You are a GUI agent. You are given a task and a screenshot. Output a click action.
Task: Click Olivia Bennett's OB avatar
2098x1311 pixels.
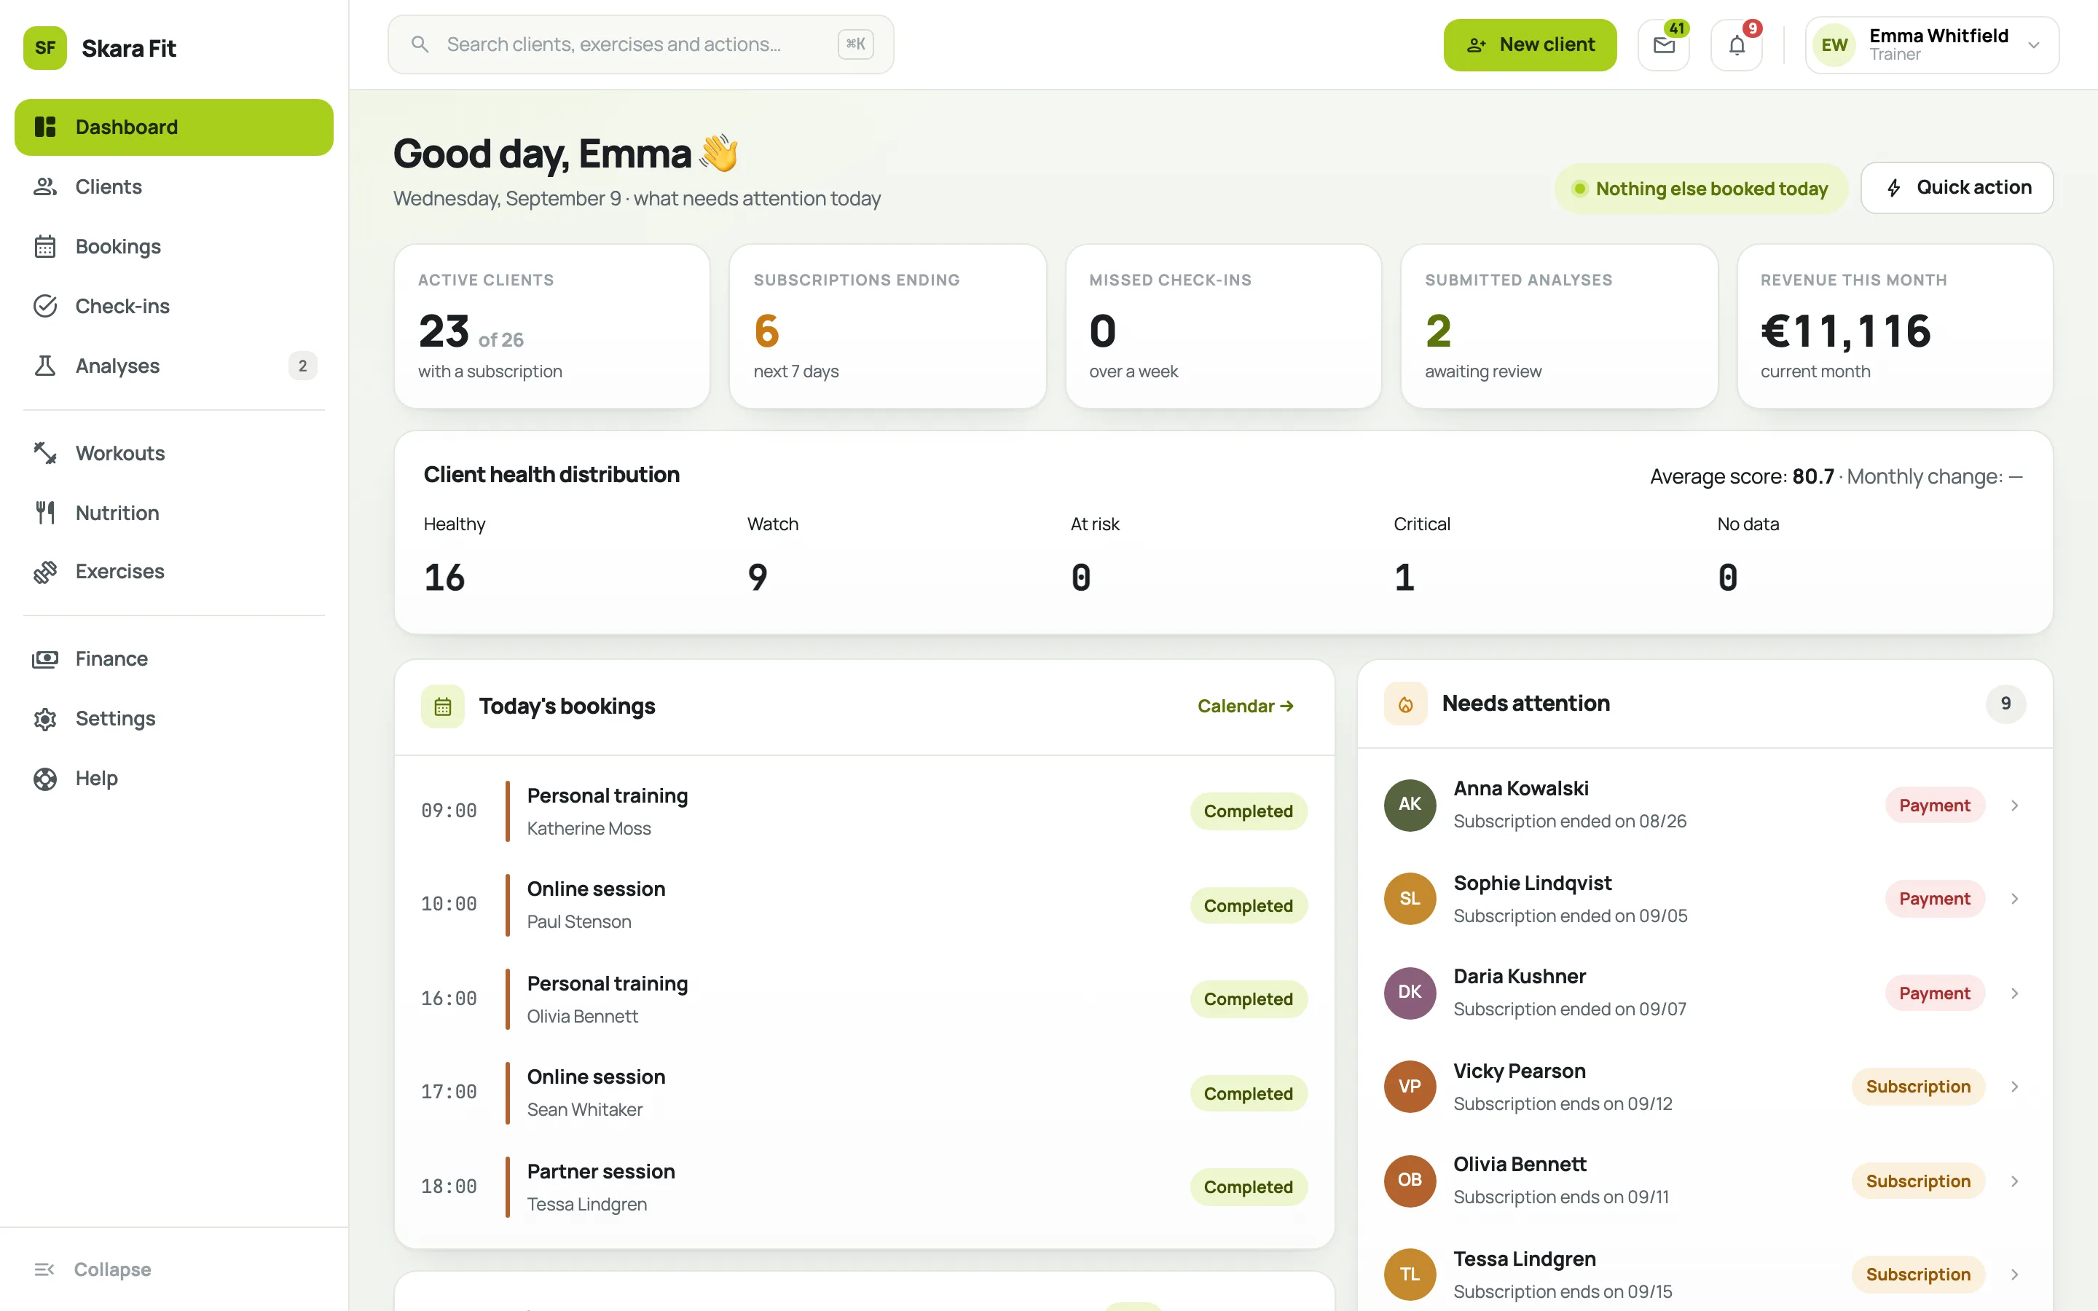pyautogui.click(x=1410, y=1181)
